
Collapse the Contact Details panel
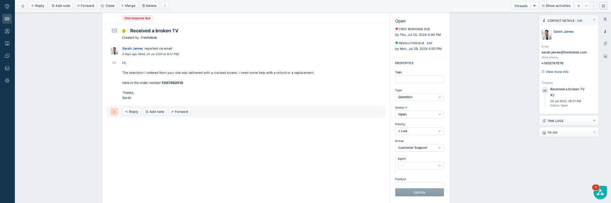coord(594,20)
